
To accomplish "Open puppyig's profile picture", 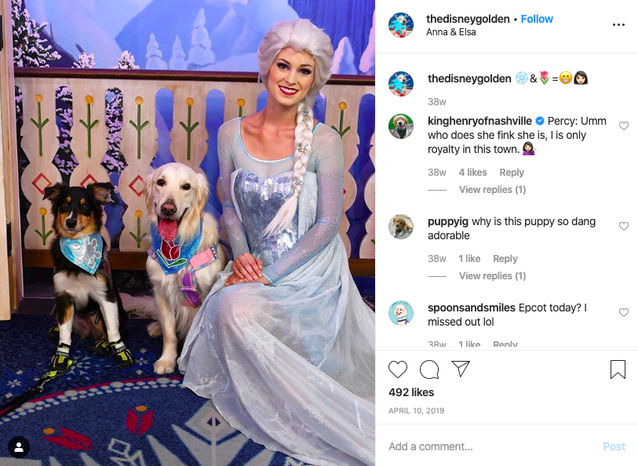I will 401,227.
